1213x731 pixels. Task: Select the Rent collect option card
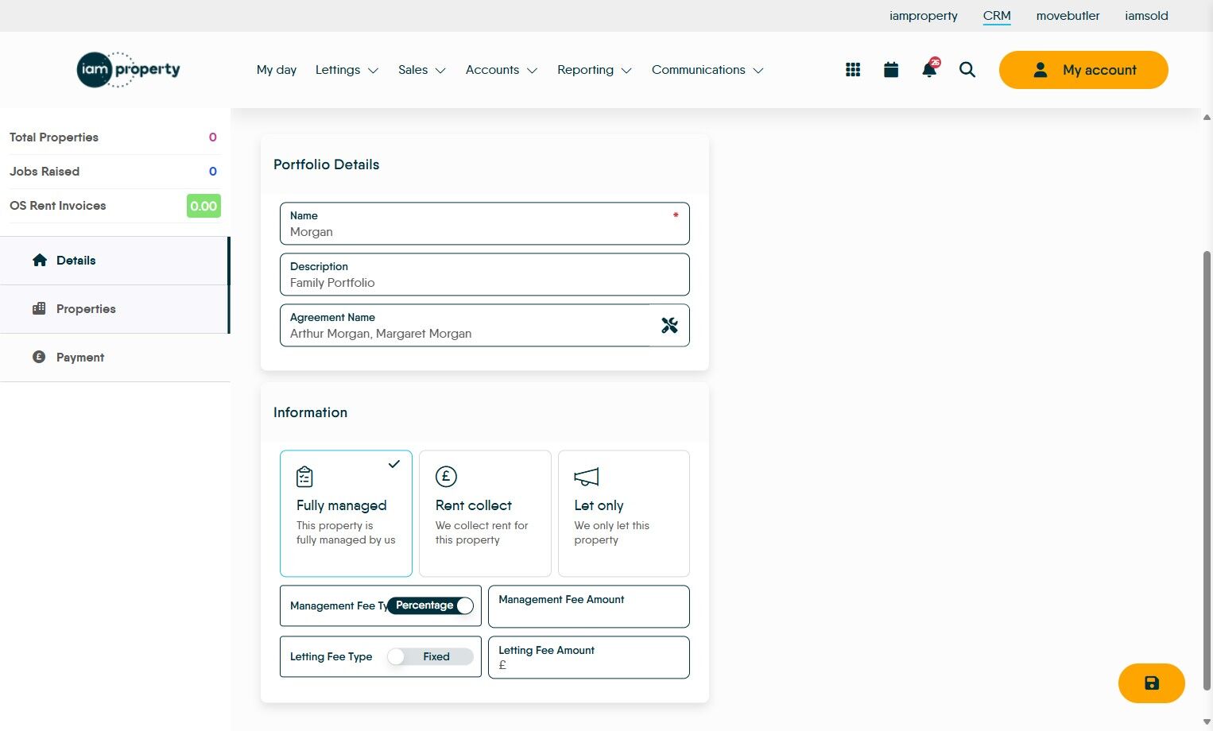tap(485, 513)
